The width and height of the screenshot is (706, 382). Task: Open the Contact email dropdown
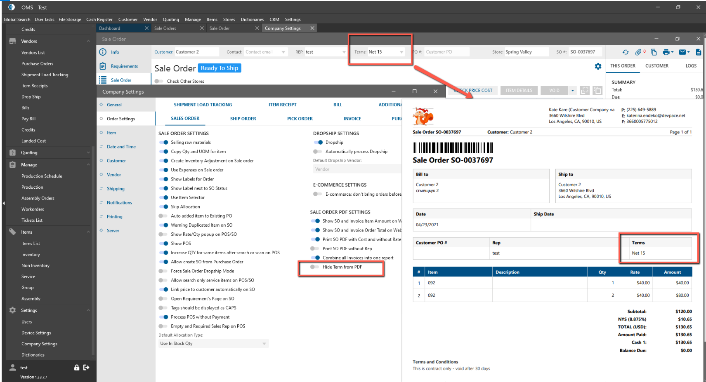[x=283, y=52]
